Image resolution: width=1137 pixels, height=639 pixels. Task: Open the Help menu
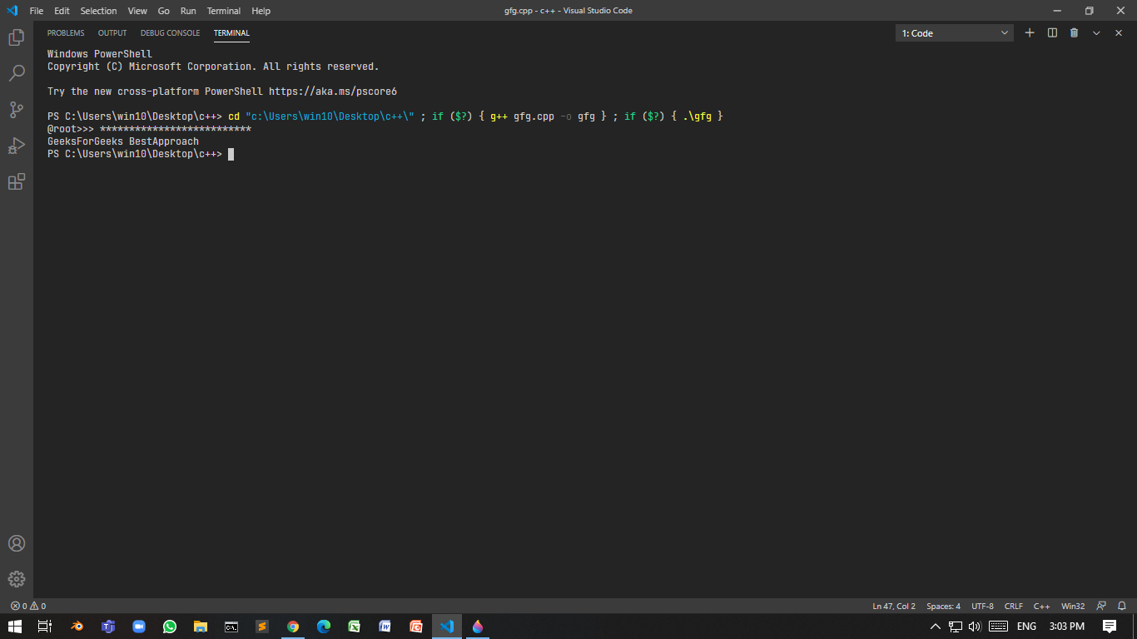tap(261, 11)
